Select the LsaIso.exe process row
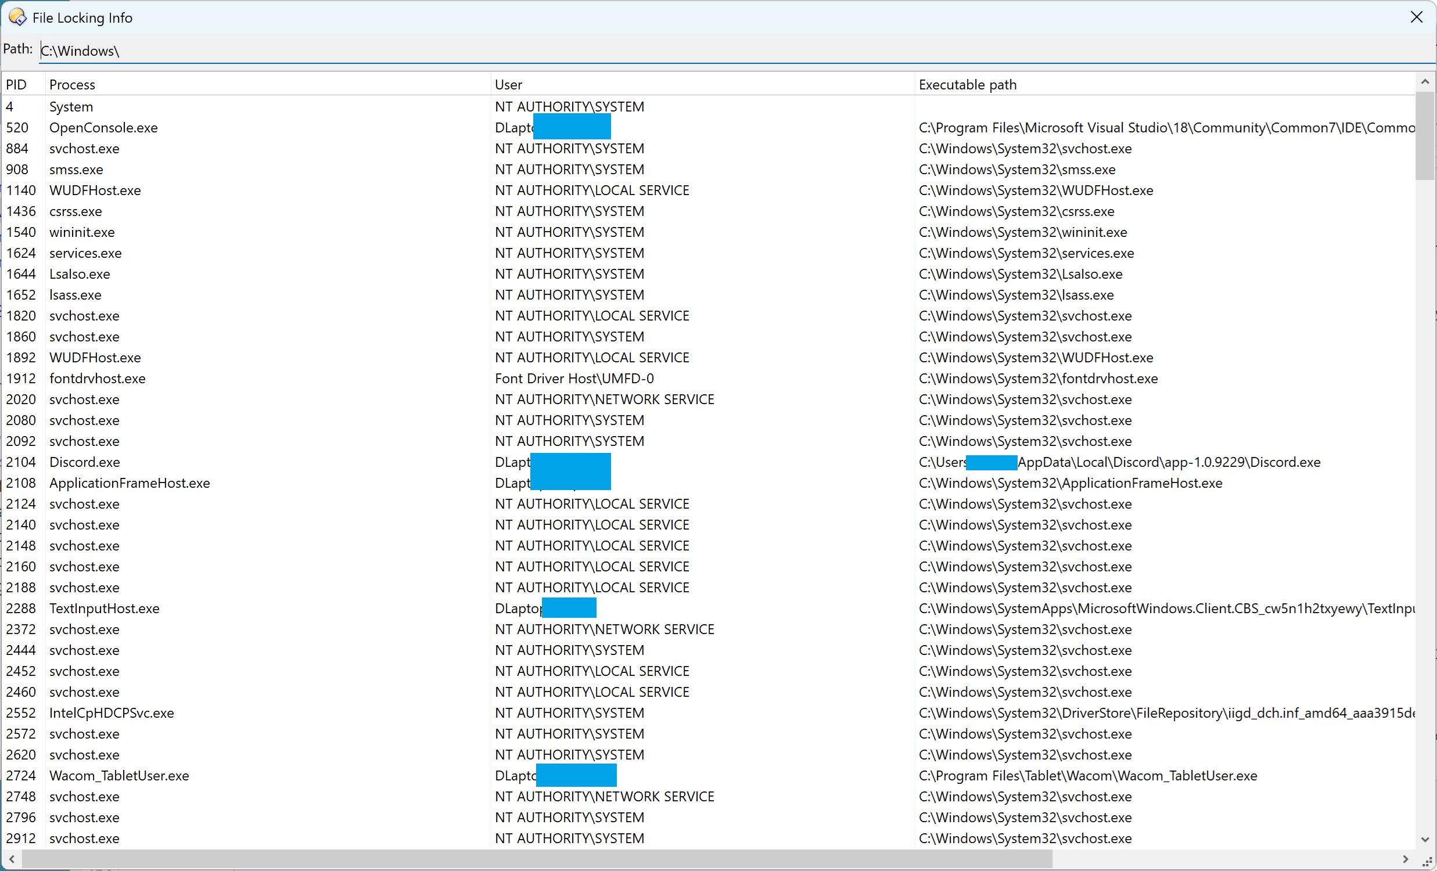Image resolution: width=1437 pixels, height=871 pixels. coord(709,274)
